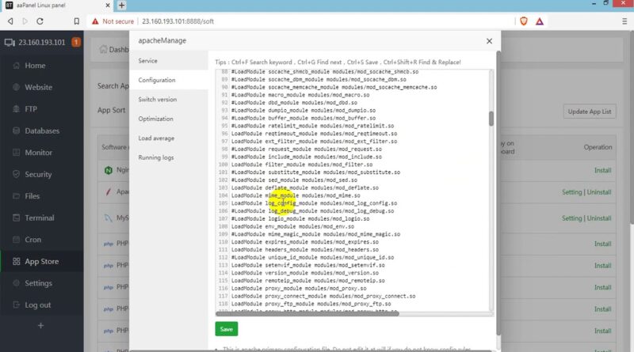Click browser forward arrow
This screenshot has height=352, width=634.
coord(25,21)
